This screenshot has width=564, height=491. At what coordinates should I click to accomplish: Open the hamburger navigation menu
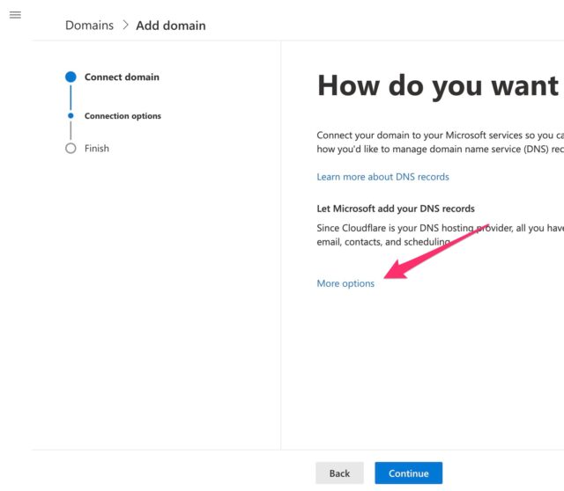pos(15,15)
